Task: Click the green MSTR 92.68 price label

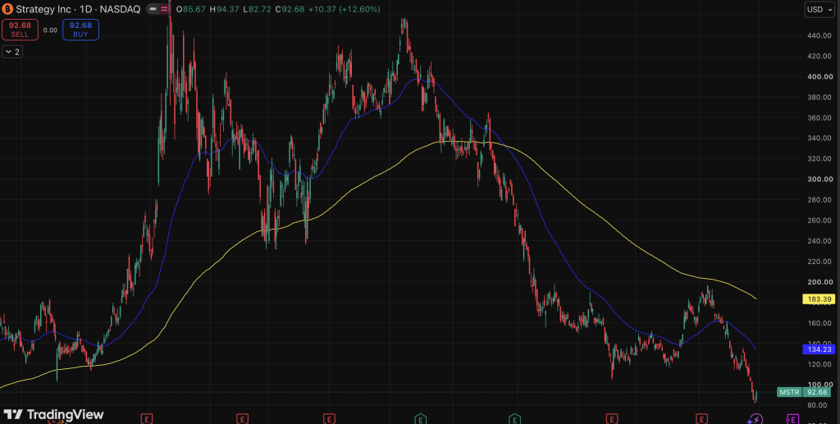Action: (806, 392)
